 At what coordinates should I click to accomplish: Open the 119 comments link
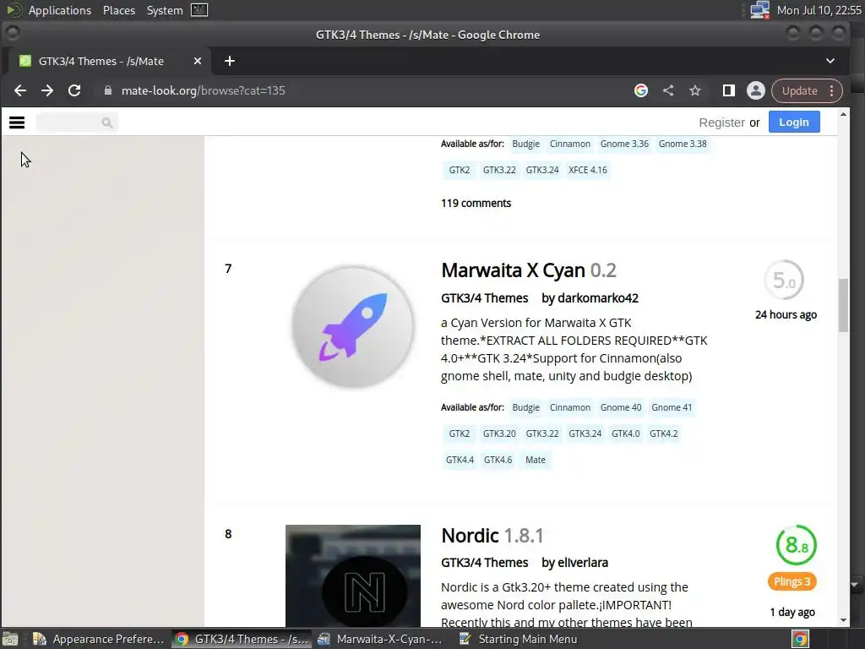click(x=476, y=203)
